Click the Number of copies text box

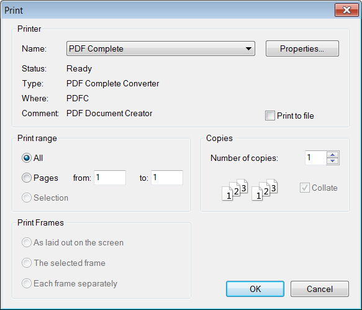pos(315,158)
